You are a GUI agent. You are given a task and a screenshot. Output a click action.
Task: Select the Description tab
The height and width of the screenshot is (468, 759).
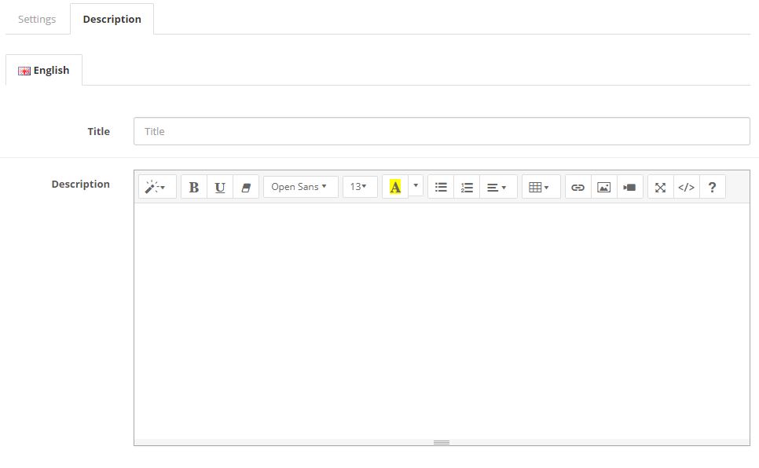[x=112, y=19]
